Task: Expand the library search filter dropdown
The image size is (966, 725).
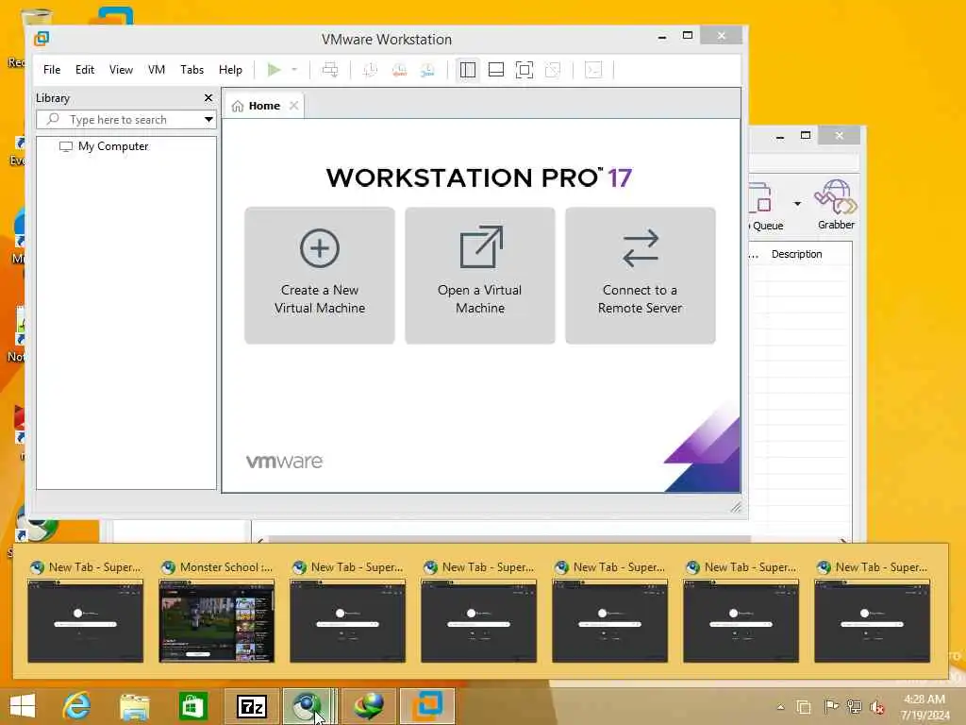Action: tap(208, 120)
